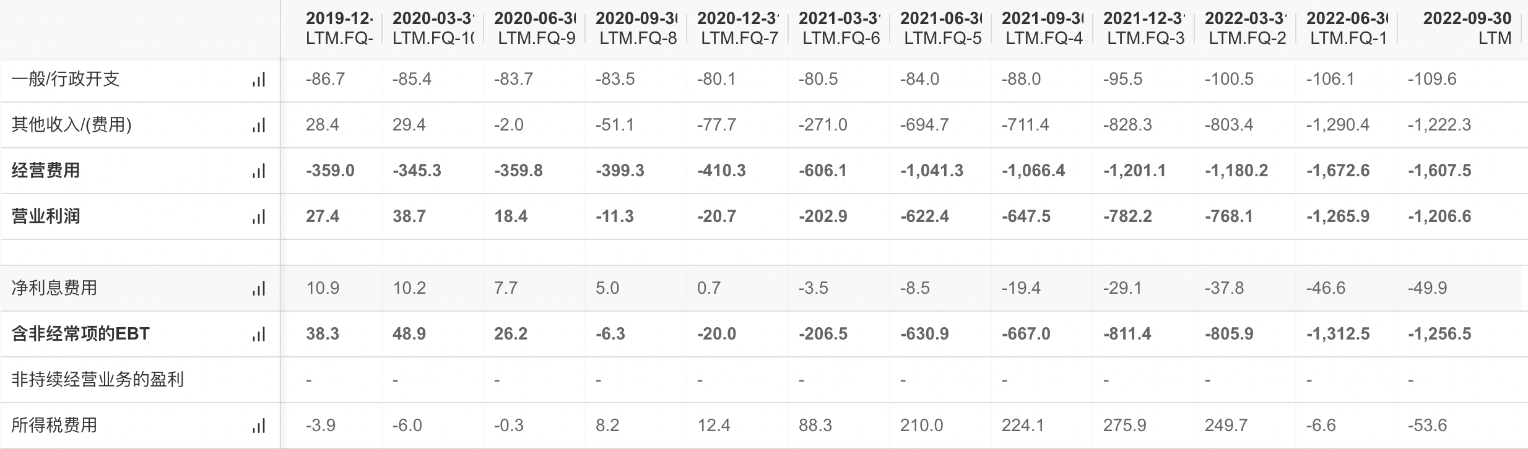
Task: Select the 非持续经营业务的盈利 row label
Action: pyautogui.click(x=97, y=380)
